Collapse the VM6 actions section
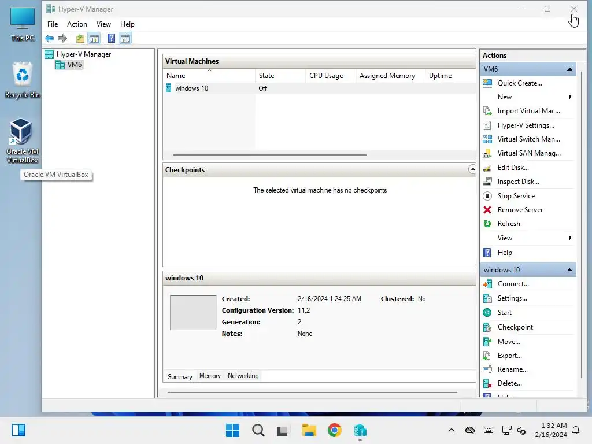 [569, 69]
